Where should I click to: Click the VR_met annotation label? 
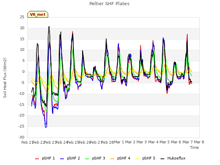[x=38, y=14]
